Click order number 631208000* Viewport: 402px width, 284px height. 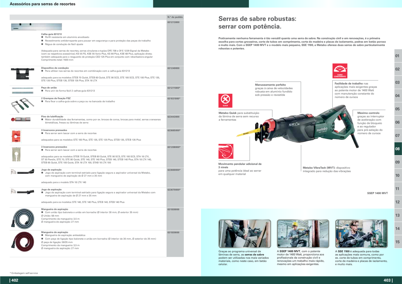click(174, 147)
